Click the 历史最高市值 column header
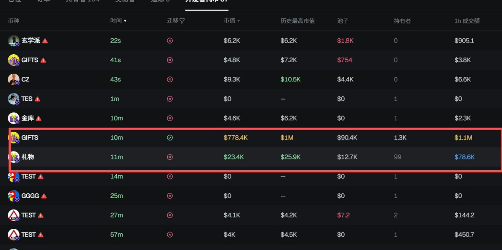The image size is (502, 250). pos(297,21)
